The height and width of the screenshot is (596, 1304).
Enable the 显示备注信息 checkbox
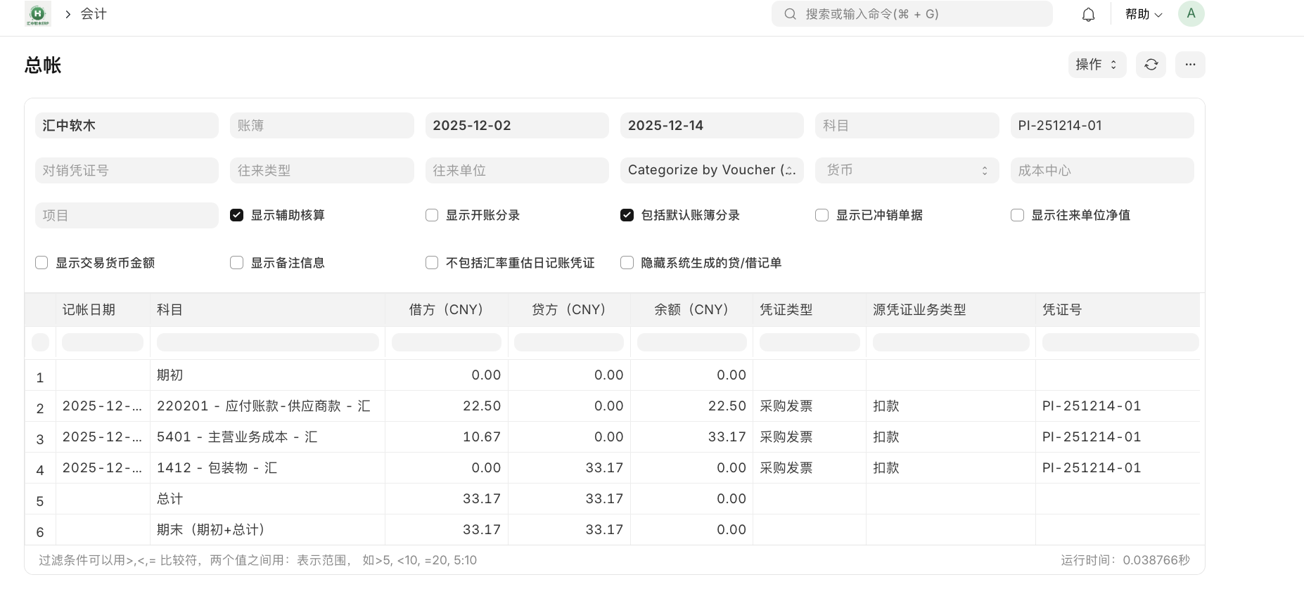[237, 263]
